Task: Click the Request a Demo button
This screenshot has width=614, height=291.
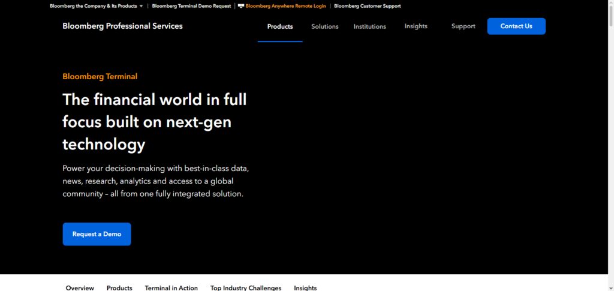Action: point(97,234)
